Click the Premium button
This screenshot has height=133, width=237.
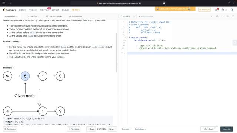[x=204, y=10]
